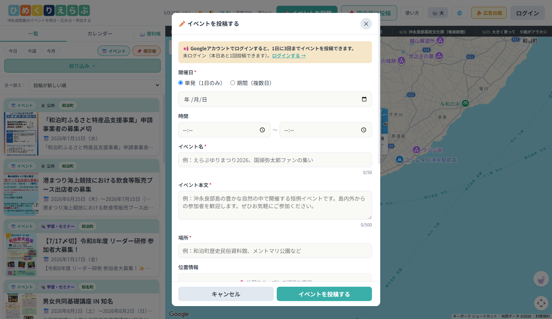Open the 便利帳 tab

[150, 34]
